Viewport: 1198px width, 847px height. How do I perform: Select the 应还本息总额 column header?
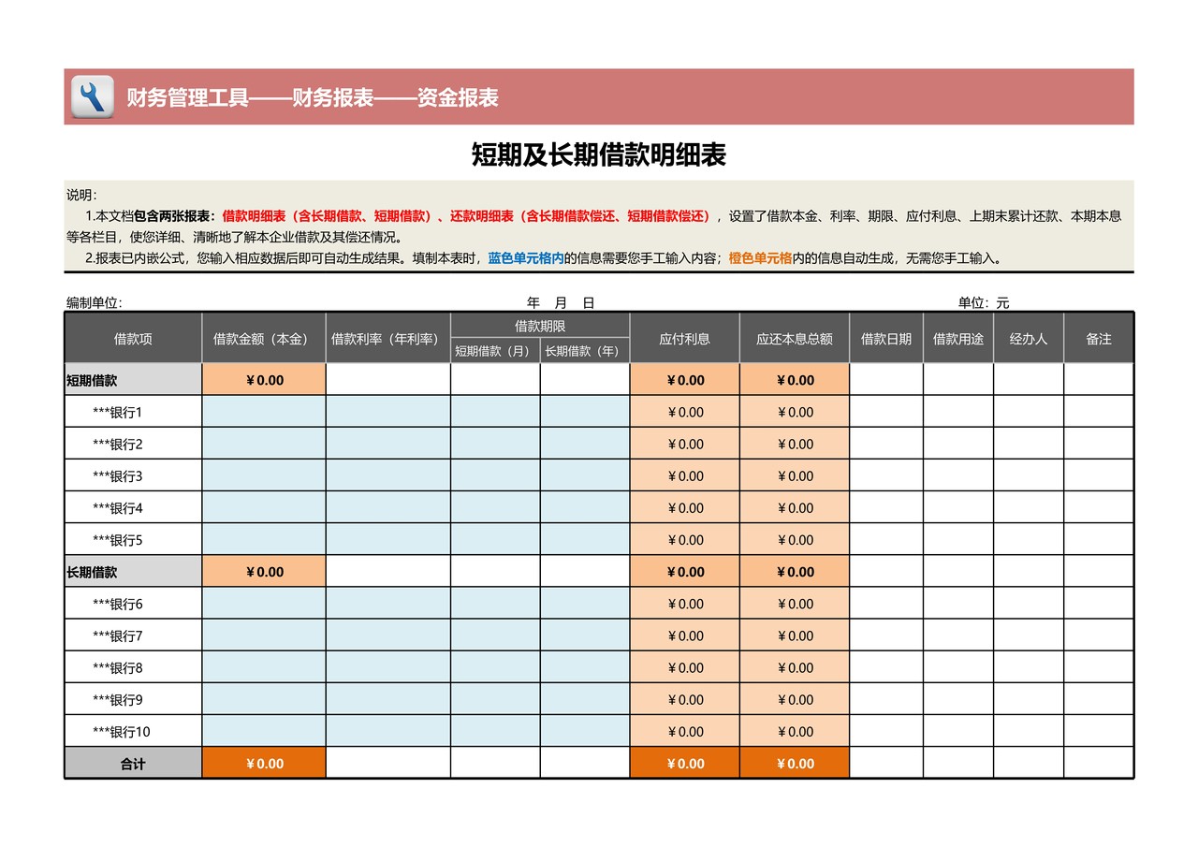coord(795,338)
